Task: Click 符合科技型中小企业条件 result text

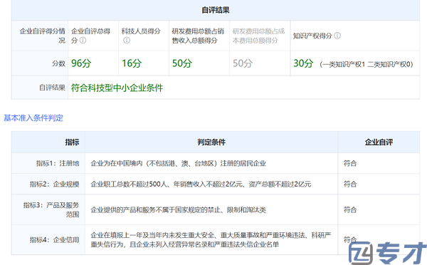Action: (117, 88)
